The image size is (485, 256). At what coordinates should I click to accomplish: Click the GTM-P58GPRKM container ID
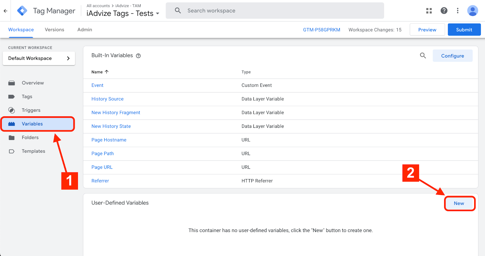[x=321, y=30]
